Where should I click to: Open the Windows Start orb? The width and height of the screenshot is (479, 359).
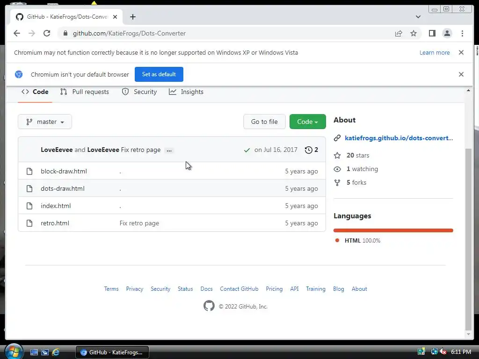[x=14, y=352]
